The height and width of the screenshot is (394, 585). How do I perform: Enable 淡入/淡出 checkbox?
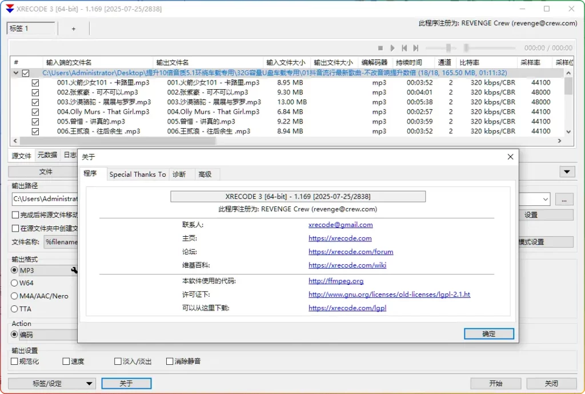click(118, 361)
